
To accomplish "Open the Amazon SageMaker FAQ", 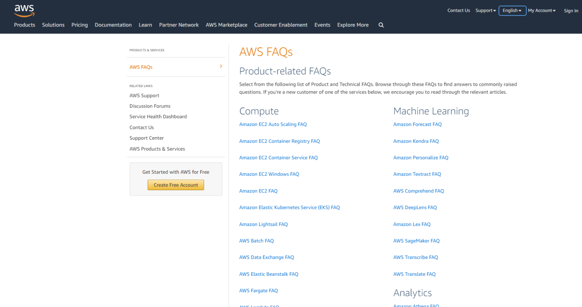I will click(416, 241).
